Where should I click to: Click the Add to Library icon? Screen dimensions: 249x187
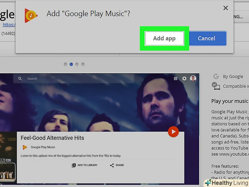point(74,165)
